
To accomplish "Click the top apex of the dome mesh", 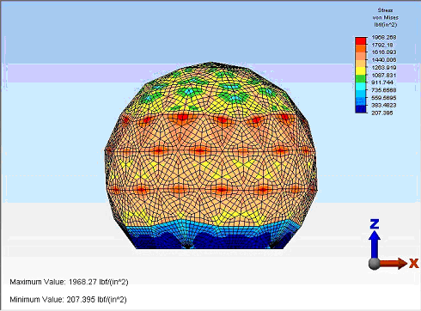I will click(211, 63).
